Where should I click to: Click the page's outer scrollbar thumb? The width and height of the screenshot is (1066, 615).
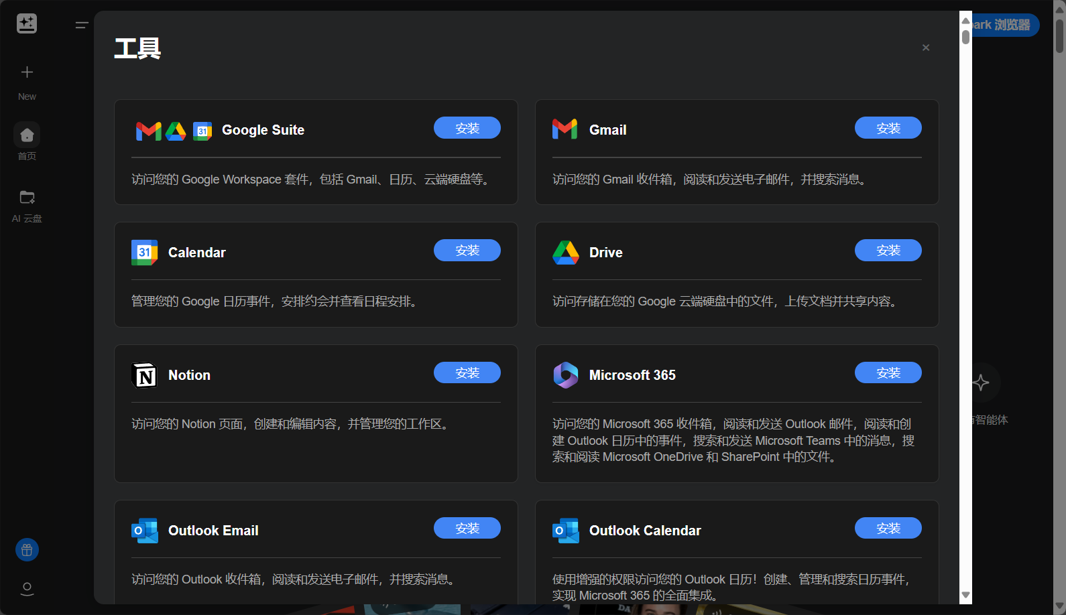pos(1060,36)
